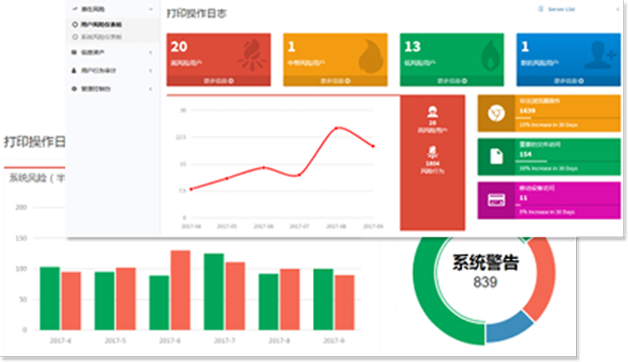Click the document file icon on green tile
The height and width of the screenshot is (362, 628).
pos(497,157)
